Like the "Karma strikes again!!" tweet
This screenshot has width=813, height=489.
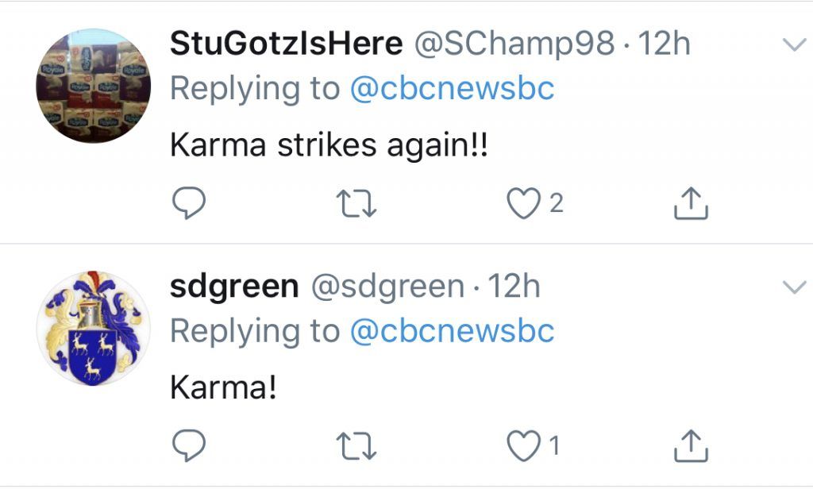[523, 204]
